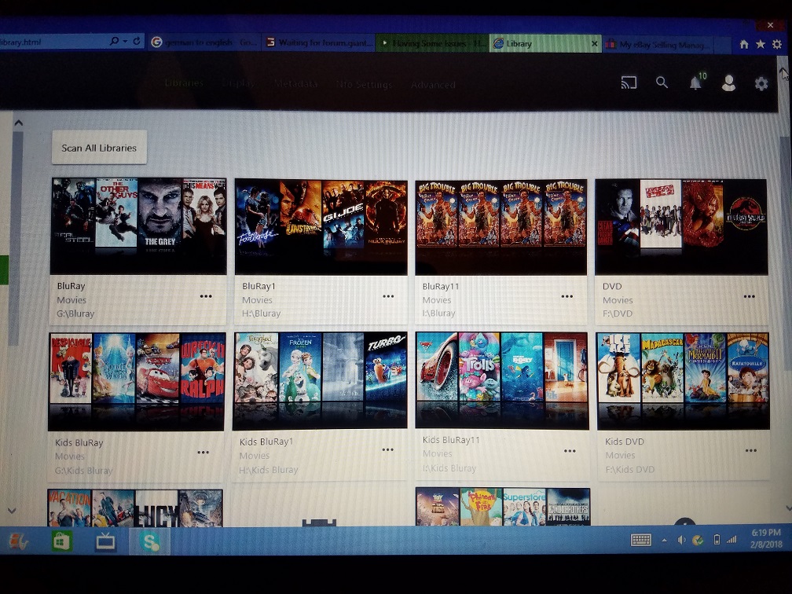Select the Nfo Settings tab

coord(364,84)
